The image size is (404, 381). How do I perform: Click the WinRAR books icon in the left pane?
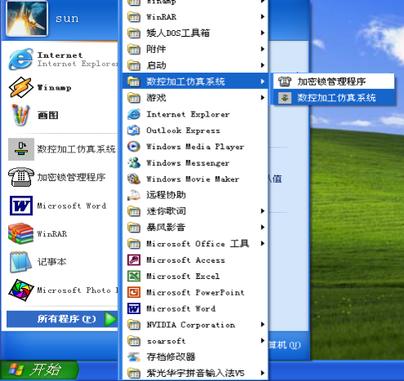pos(21,233)
